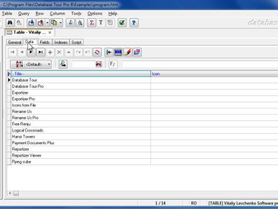Screen dimensions: 278x209
Task: Click the blue question mark Help icon
Action: click(x=134, y=23)
